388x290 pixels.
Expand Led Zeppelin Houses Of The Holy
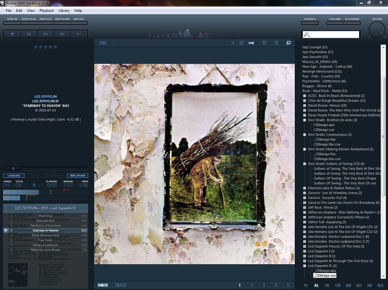pyautogui.click(x=304, y=246)
